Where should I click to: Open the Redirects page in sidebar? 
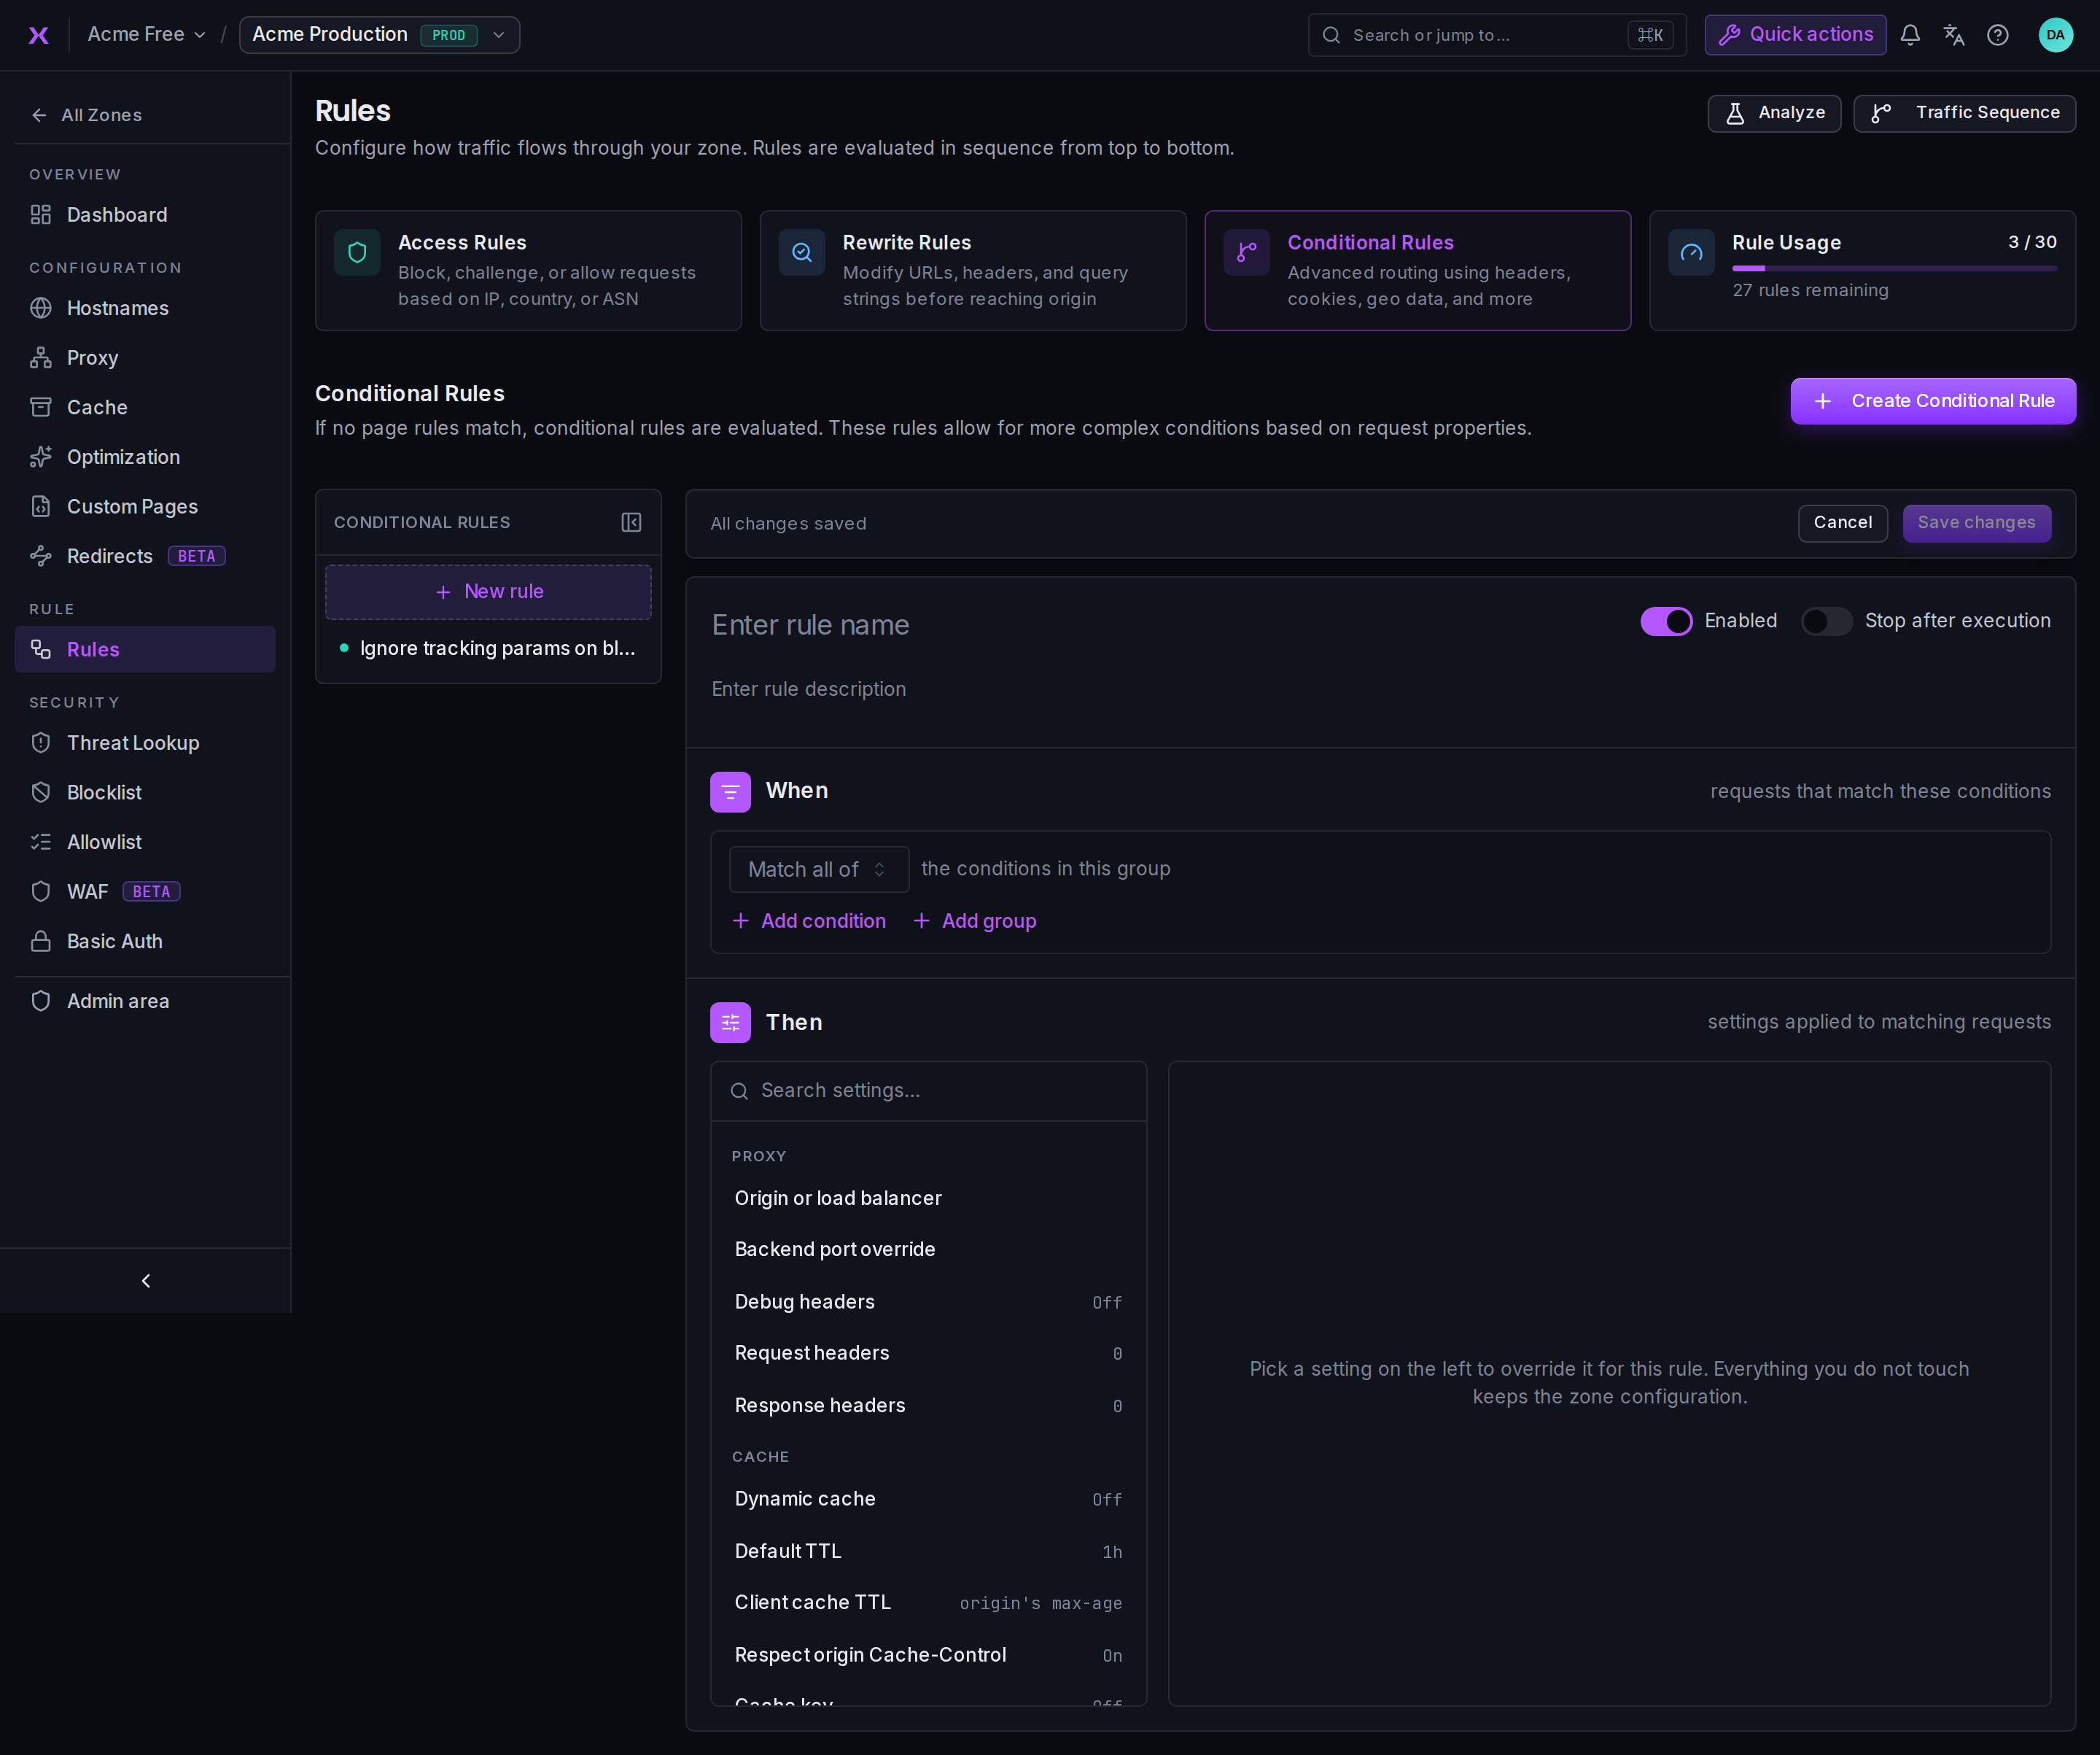tap(145, 557)
